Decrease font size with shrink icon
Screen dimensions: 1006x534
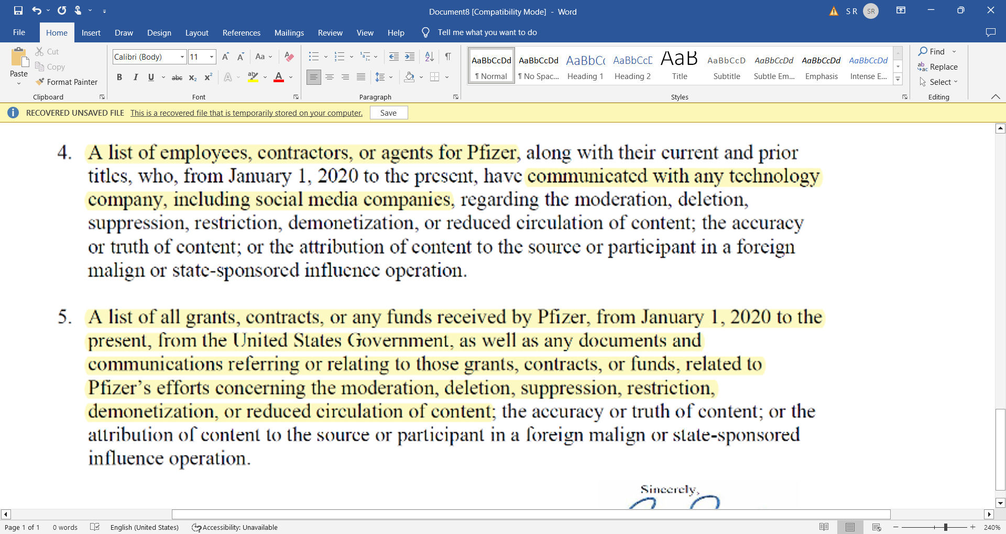click(x=240, y=57)
